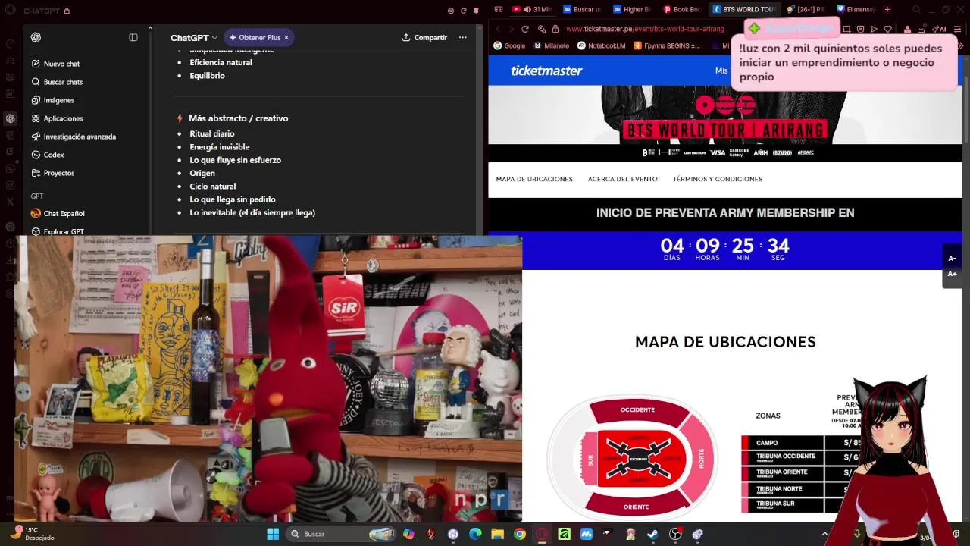
Task: Open Proyectos in ChatGPT sidebar
Action: (53, 173)
